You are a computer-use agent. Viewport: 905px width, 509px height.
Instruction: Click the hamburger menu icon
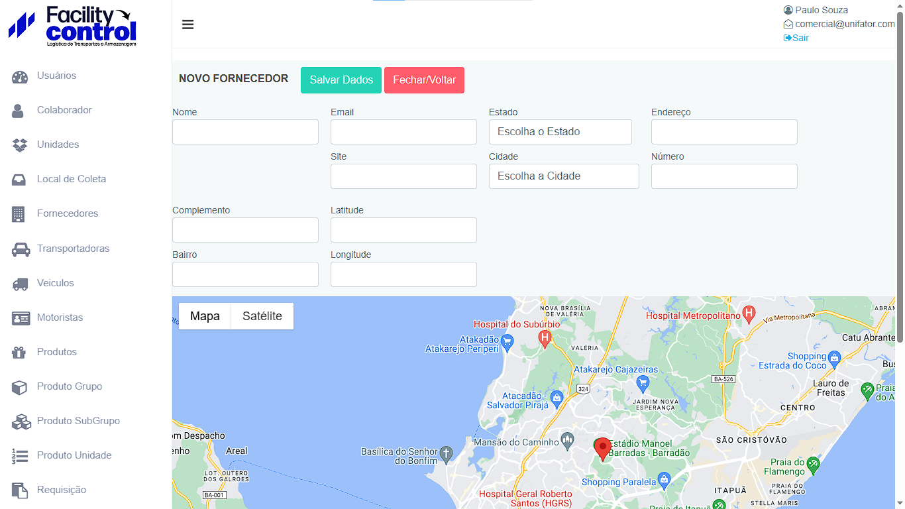188,25
